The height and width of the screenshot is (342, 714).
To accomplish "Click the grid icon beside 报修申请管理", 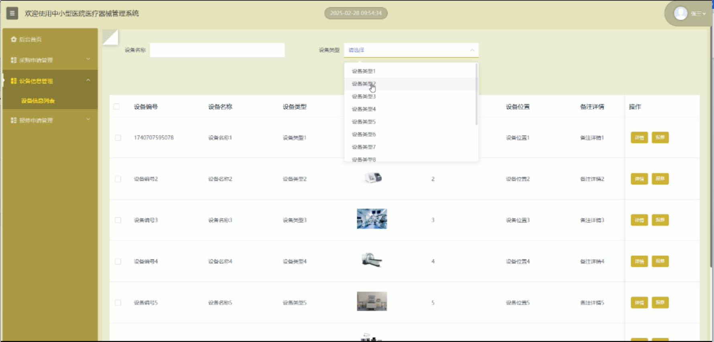I will 14,120.
